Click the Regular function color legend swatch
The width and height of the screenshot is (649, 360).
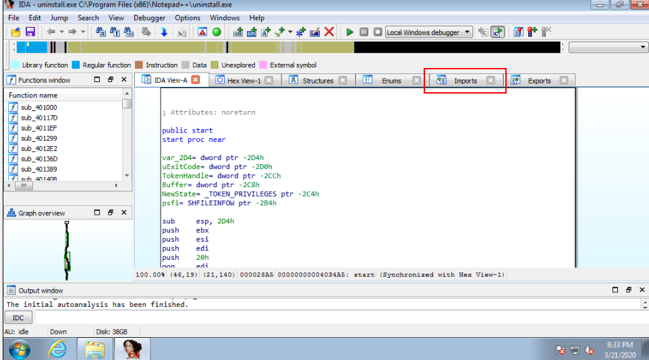(76, 65)
